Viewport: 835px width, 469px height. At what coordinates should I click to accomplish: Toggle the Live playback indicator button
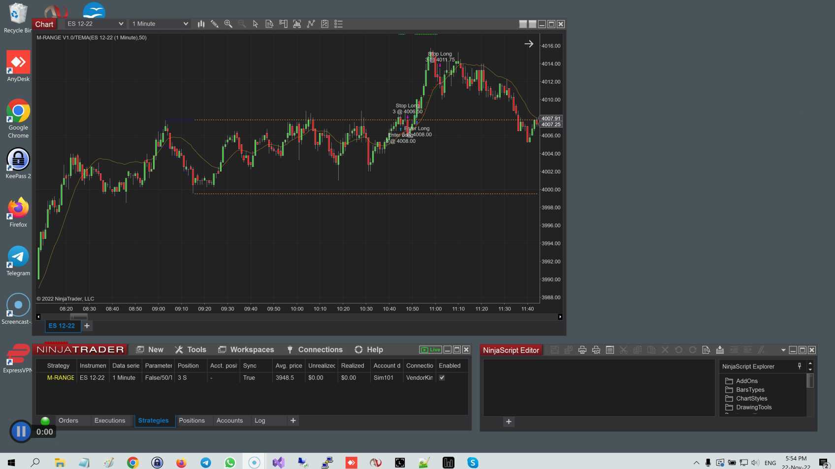pos(430,350)
